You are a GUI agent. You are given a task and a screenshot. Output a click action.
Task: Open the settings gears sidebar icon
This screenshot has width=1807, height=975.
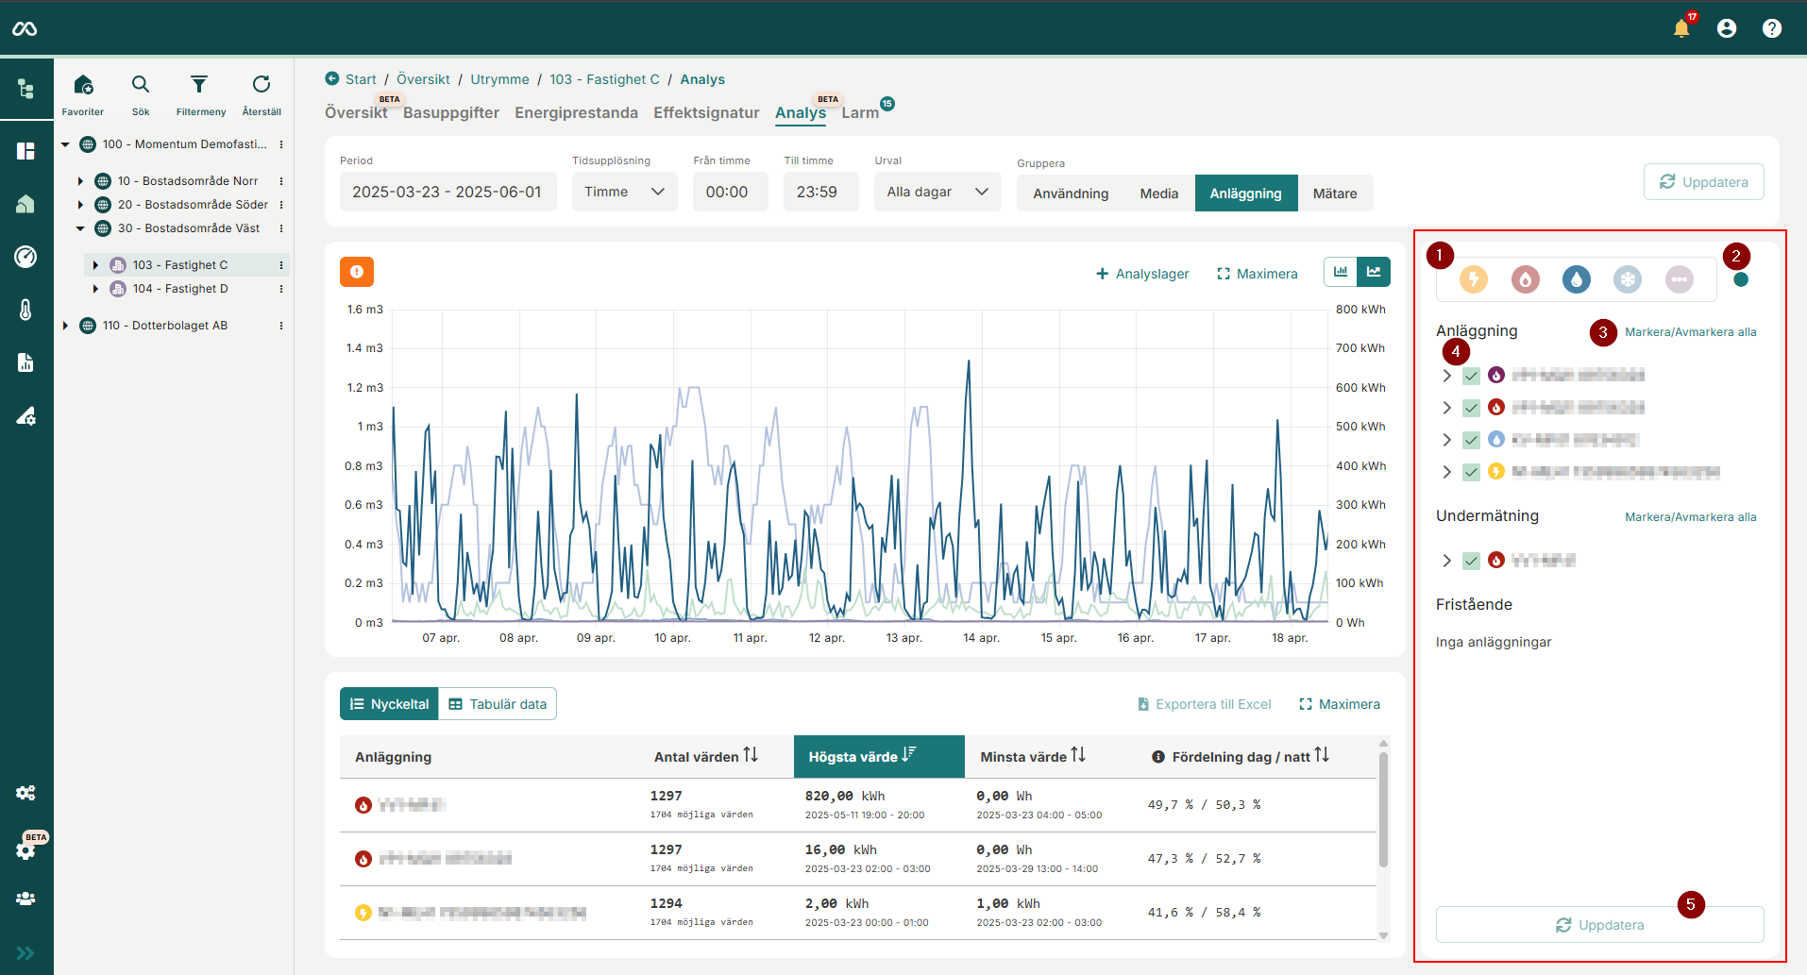tap(25, 793)
